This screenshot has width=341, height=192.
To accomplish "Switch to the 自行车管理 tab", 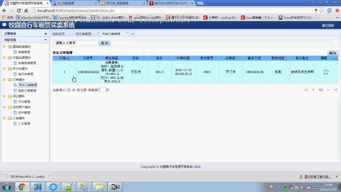I will coord(83,34).
